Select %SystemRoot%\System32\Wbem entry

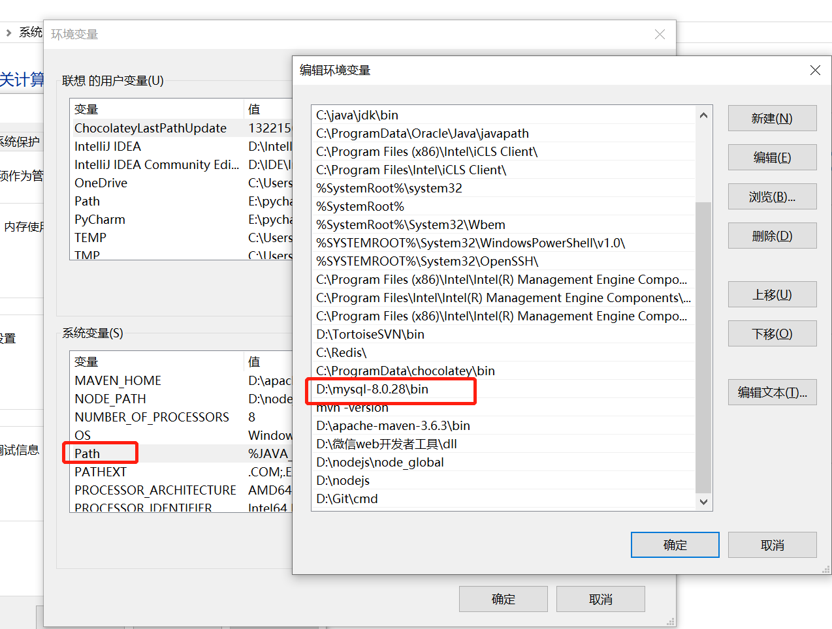pos(503,224)
